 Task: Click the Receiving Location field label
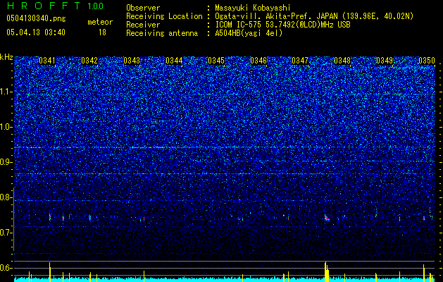(x=164, y=16)
